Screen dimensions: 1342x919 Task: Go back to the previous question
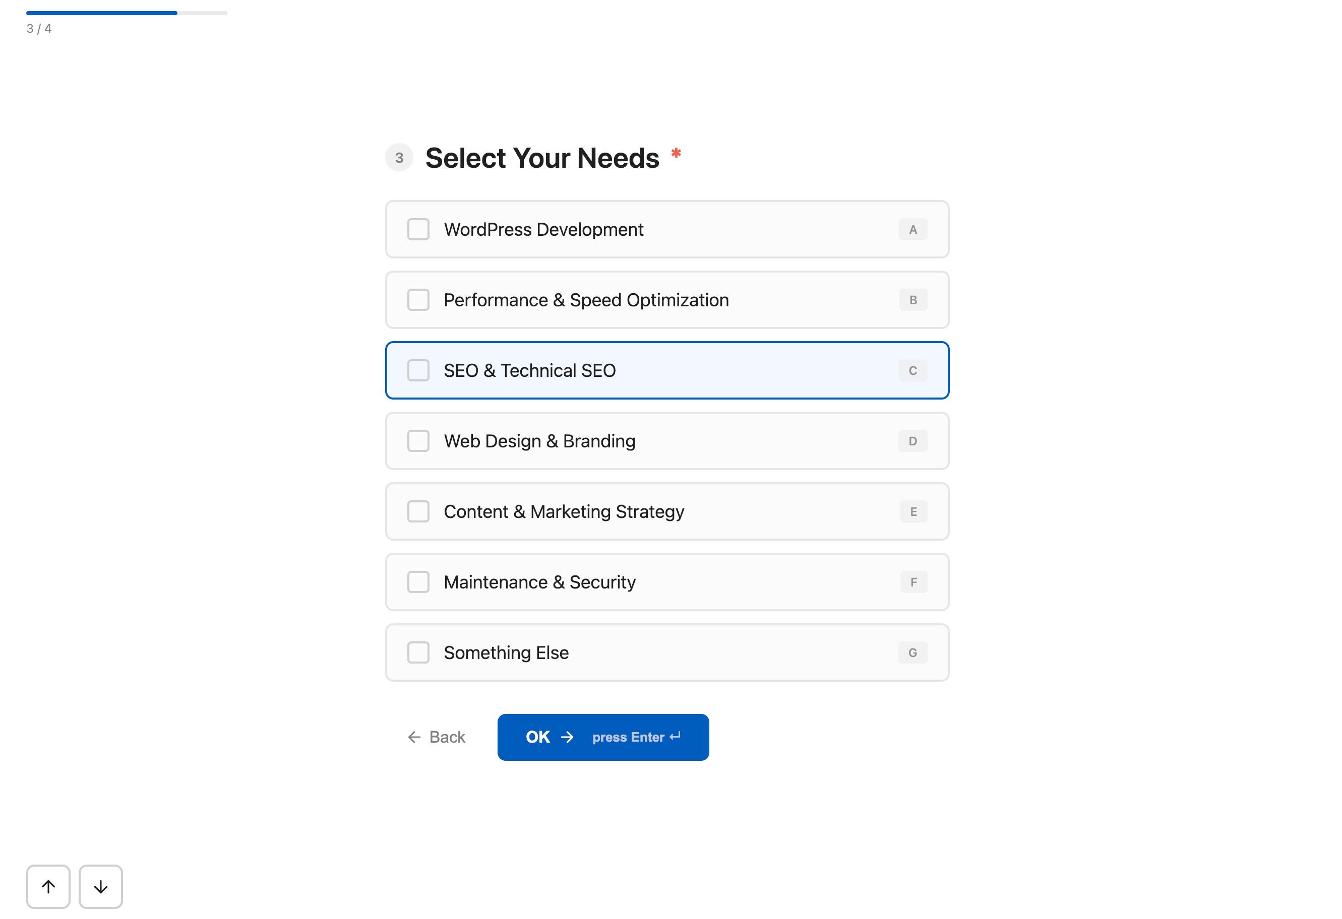tap(437, 737)
